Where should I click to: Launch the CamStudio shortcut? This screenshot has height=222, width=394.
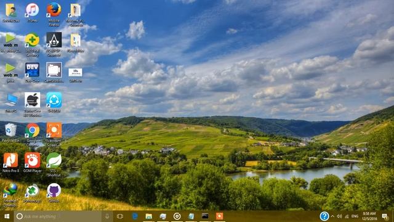[54, 73]
